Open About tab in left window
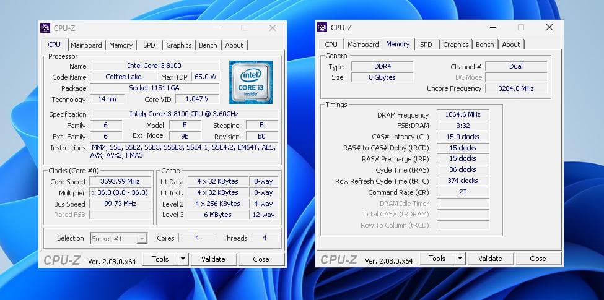Screen dimensions: 604x300 click(234, 45)
